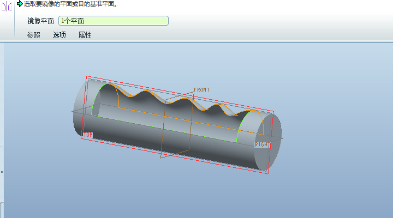Click the left sidebar collapse handle
This screenshot has height=218, width=393.
pyautogui.click(x=2, y=172)
